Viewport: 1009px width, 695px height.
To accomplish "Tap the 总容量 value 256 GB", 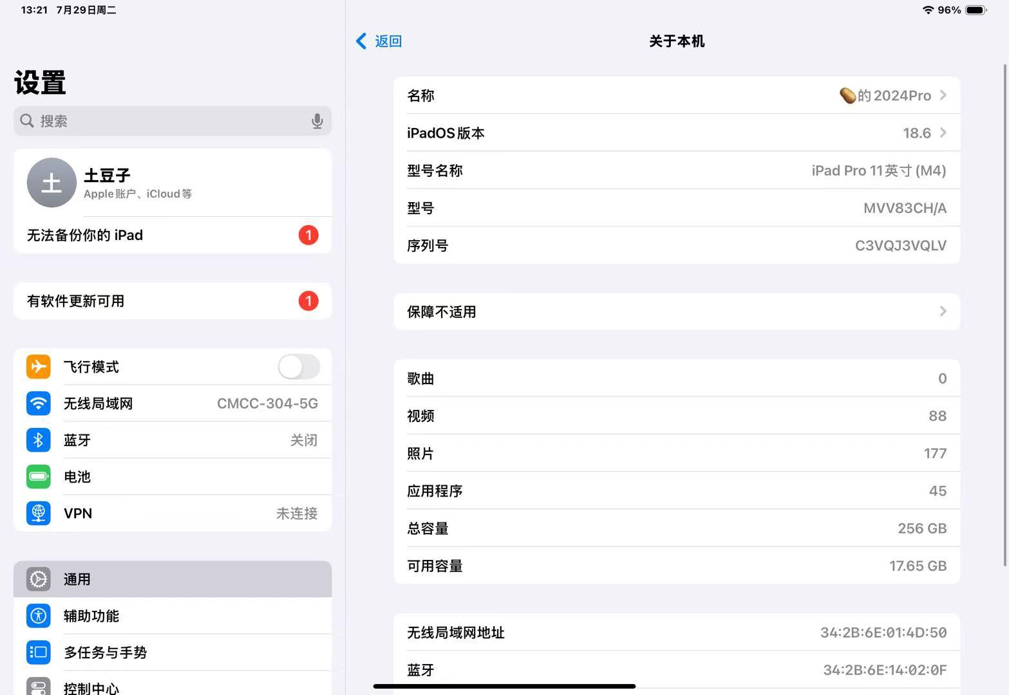I will point(922,528).
